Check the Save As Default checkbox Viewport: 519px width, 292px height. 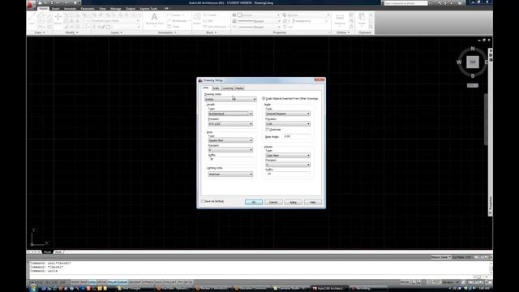(203, 201)
